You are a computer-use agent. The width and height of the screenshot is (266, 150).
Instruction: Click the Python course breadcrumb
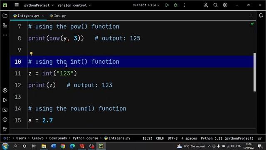(85, 138)
